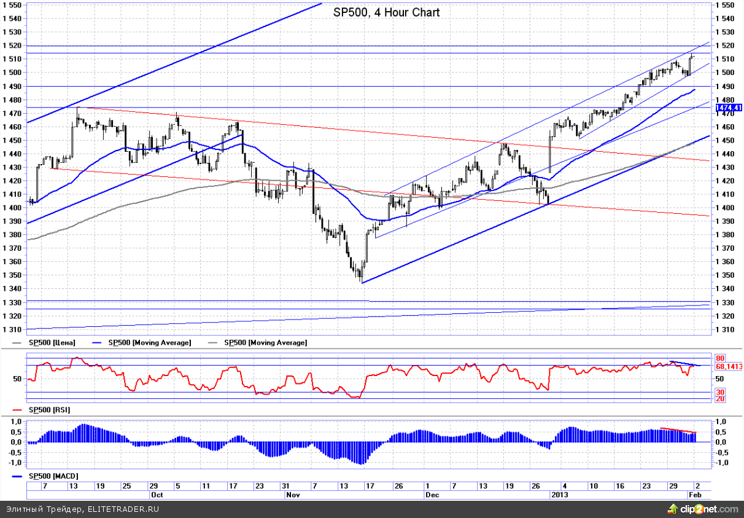744x518 pixels.
Task: Click the Oct month label on time axis
Action: point(157,494)
